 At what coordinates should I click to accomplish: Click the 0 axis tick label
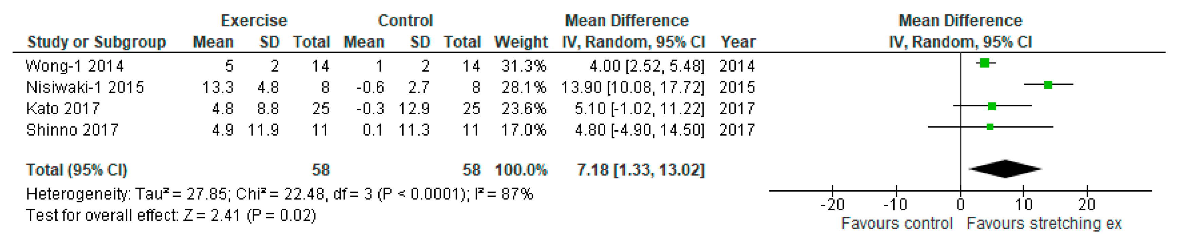coord(960,204)
